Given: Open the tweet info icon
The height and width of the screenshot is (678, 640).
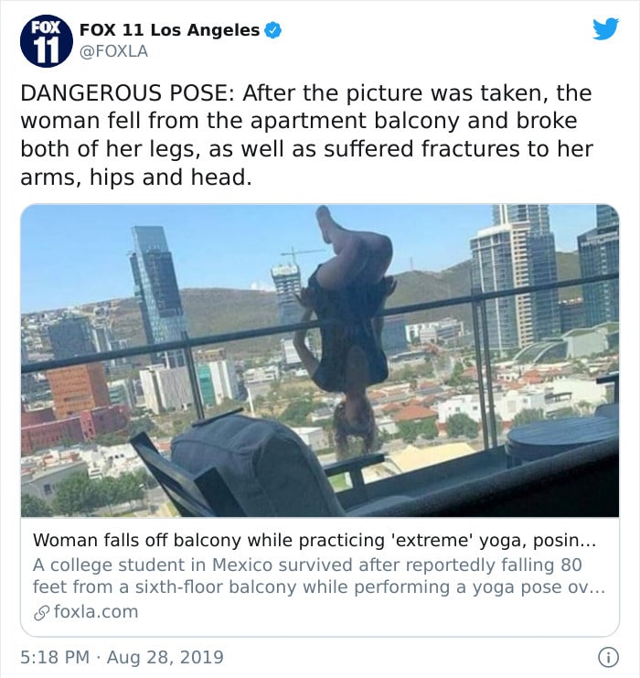Looking at the screenshot, I should [608, 657].
